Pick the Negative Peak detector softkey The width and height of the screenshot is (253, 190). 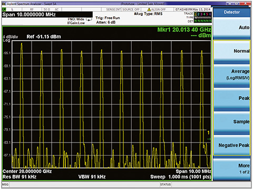click(x=232, y=145)
